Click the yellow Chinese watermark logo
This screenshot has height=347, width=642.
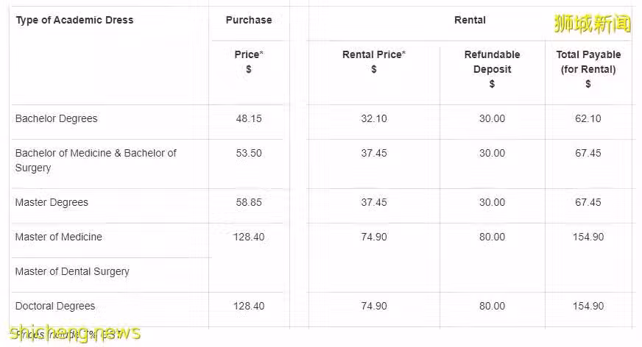593,24
